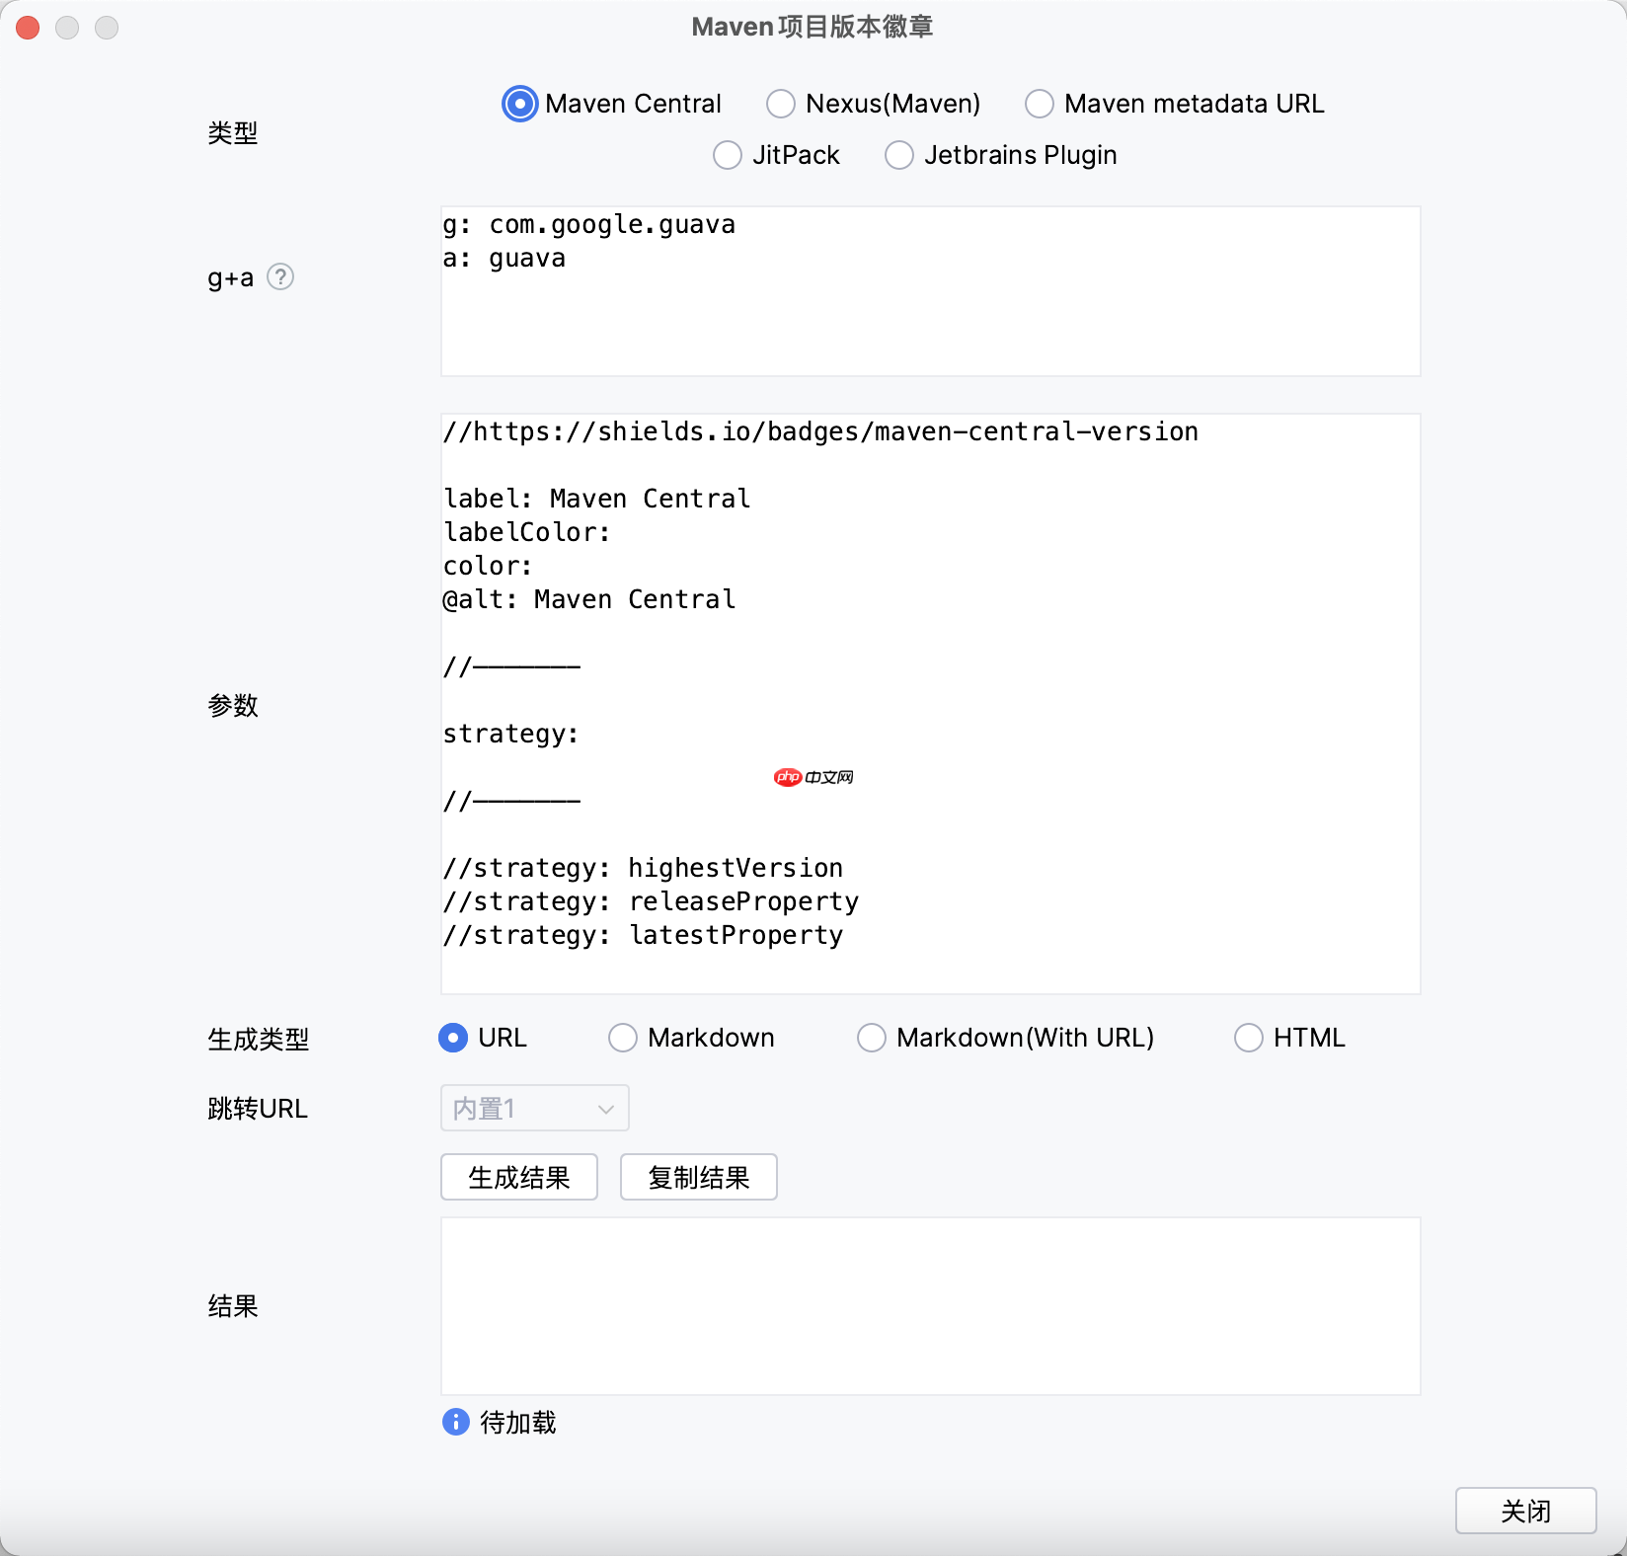The width and height of the screenshot is (1627, 1556).
Task: Click the 生成结果 button
Action: point(518,1177)
